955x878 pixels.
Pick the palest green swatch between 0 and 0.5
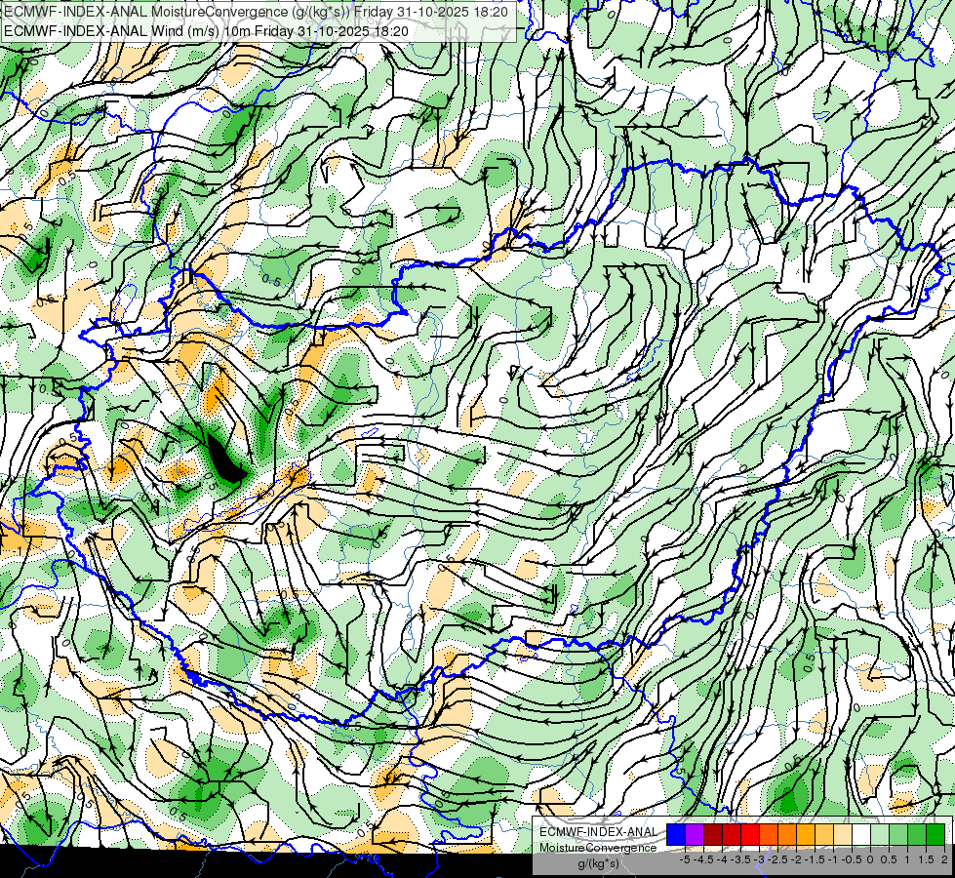pyautogui.click(x=880, y=834)
